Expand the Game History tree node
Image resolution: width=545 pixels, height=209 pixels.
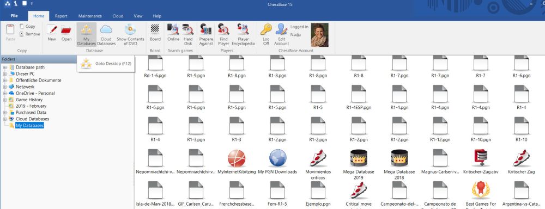click(5, 100)
